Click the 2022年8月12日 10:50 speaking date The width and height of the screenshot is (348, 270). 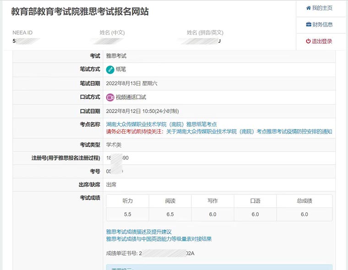pos(142,111)
